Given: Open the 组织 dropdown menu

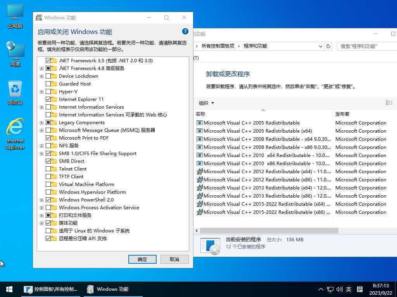Looking at the screenshot, I should [x=206, y=103].
